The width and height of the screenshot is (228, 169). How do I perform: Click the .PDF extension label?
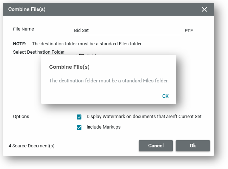[189, 31]
